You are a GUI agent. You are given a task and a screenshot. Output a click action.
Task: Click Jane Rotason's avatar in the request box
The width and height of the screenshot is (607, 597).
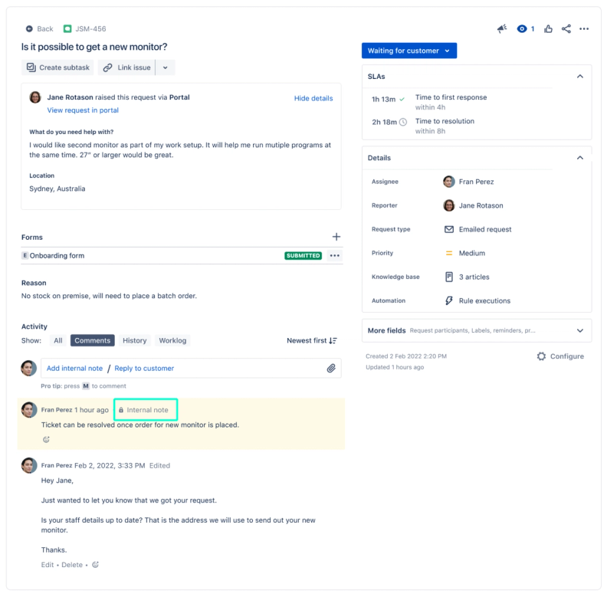(35, 97)
